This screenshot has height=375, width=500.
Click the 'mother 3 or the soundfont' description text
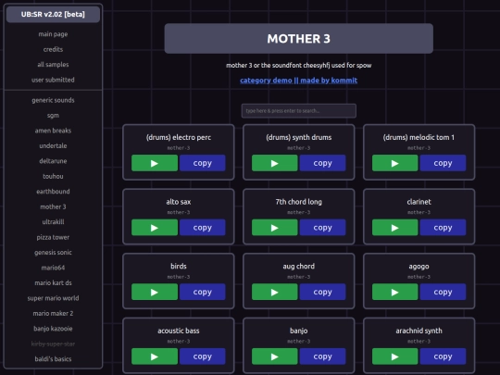[299, 66]
